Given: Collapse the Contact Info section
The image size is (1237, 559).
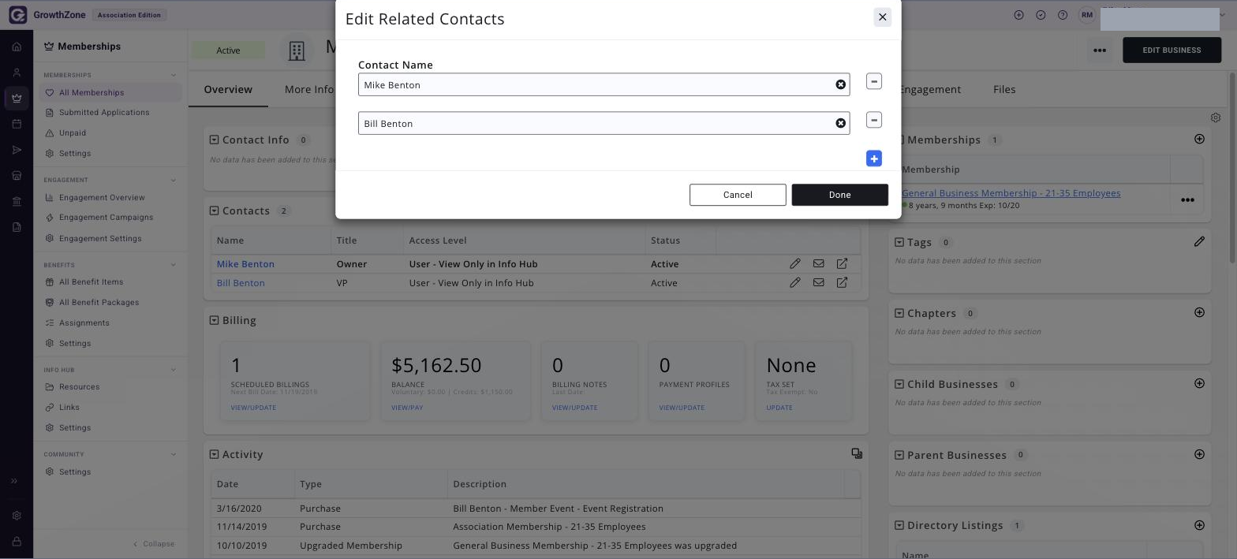Looking at the screenshot, I should coord(214,140).
